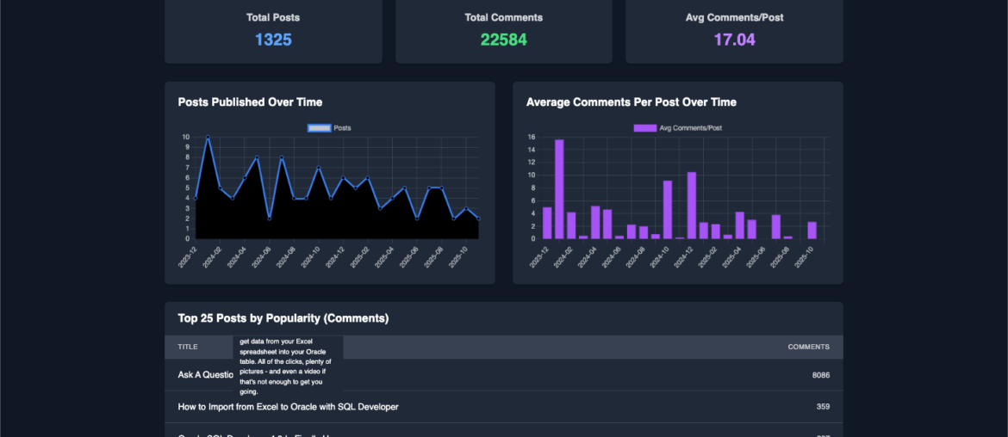Sort the table by the COMMENTS column header
The width and height of the screenshot is (1008, 437).
808,347
